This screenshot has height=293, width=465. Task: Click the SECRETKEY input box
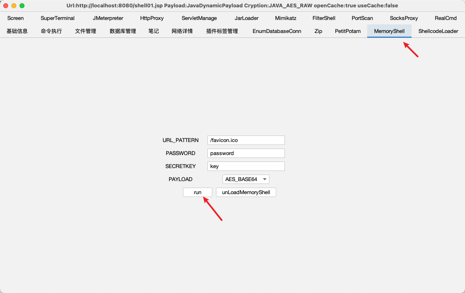coord(246,166)
